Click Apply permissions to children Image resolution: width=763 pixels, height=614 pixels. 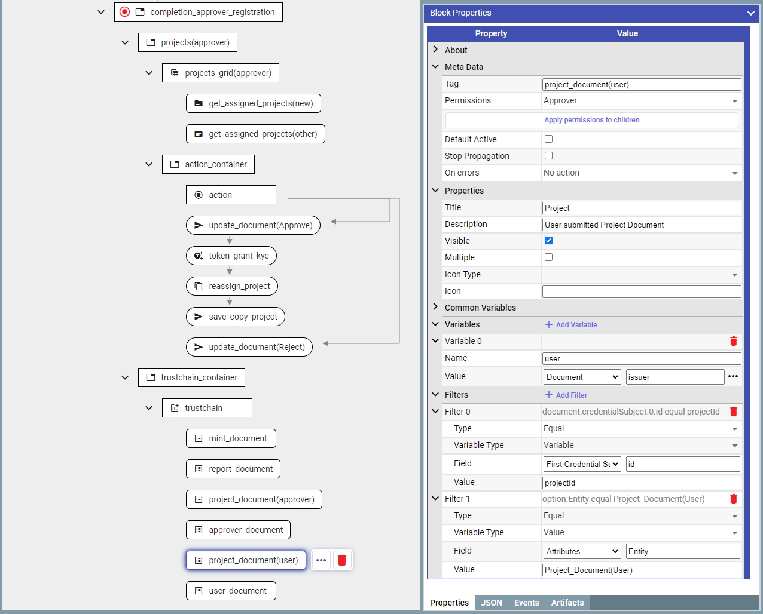591,120
